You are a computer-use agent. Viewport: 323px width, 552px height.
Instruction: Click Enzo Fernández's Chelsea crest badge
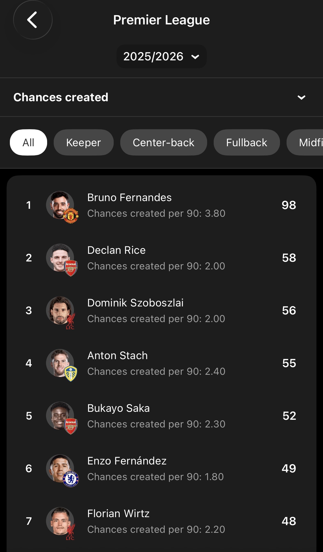pos(71,479)
